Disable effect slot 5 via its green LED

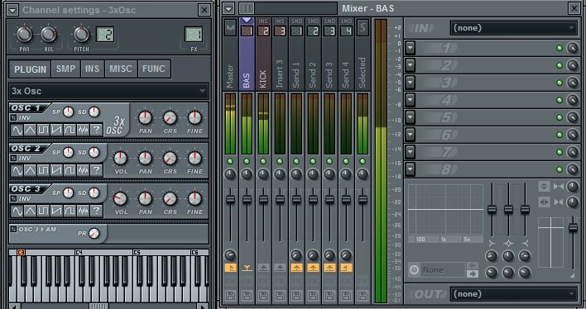tap(560, 117)
